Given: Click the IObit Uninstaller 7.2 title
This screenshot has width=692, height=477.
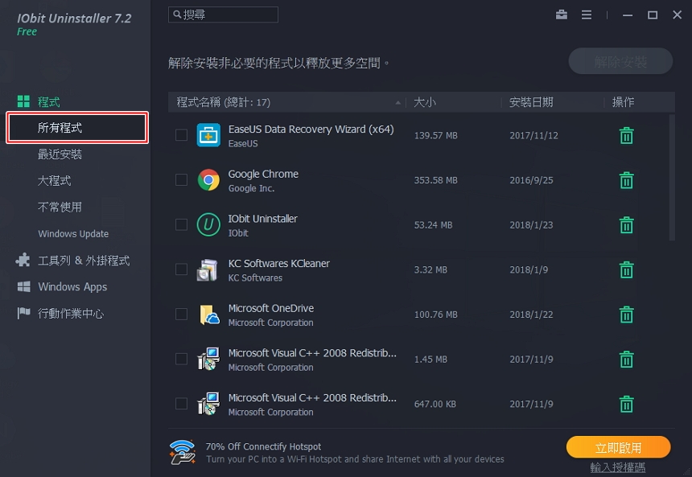Looking at the screenshot, I should [74, 18].
